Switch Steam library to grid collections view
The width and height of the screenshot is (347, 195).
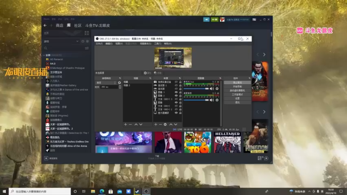click(87, 33)
